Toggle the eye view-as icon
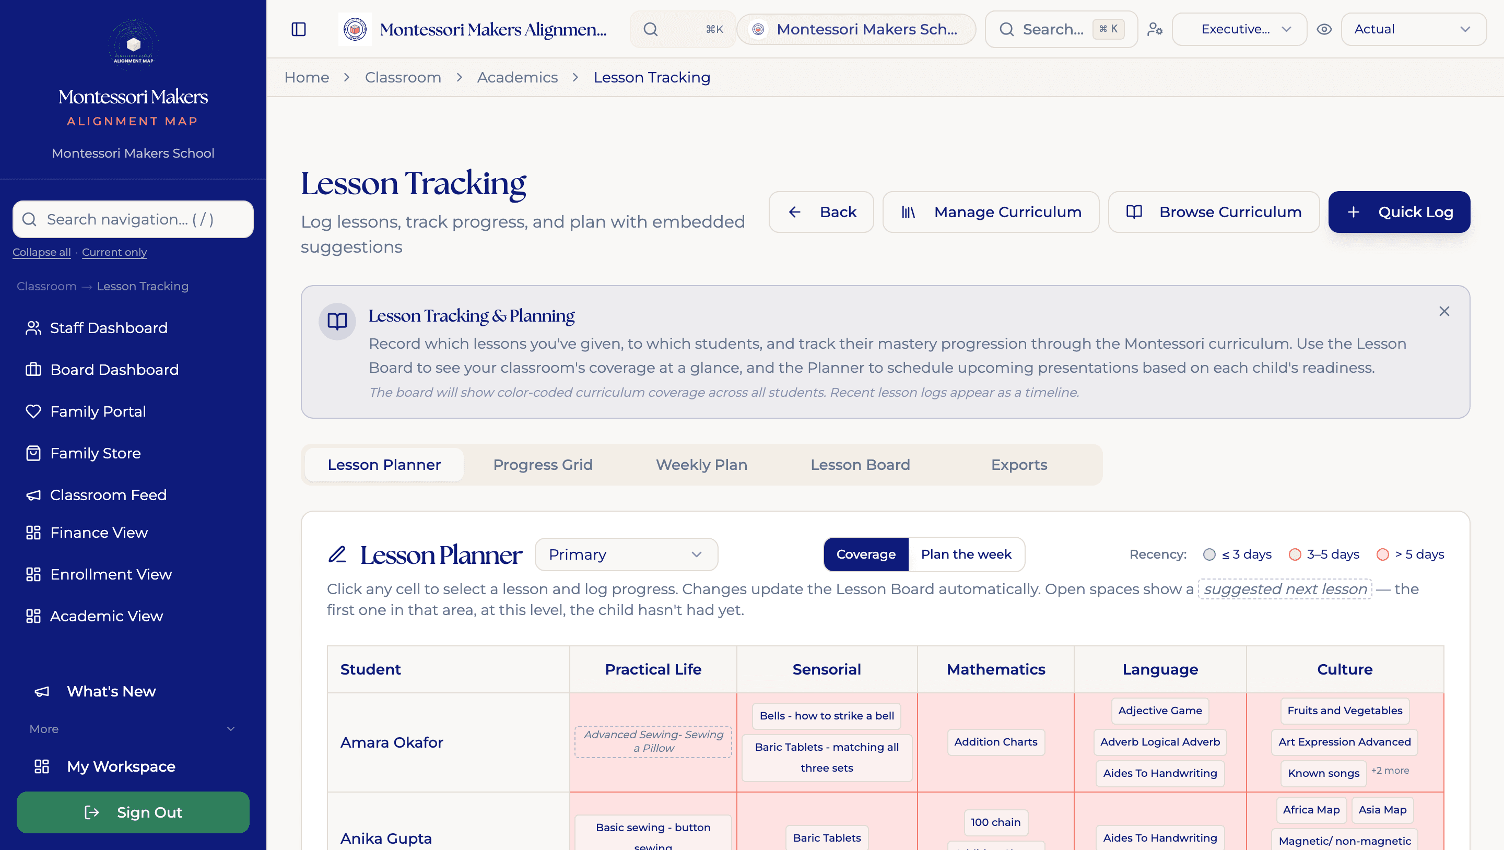1504x850 pixels. (1324, 29)
